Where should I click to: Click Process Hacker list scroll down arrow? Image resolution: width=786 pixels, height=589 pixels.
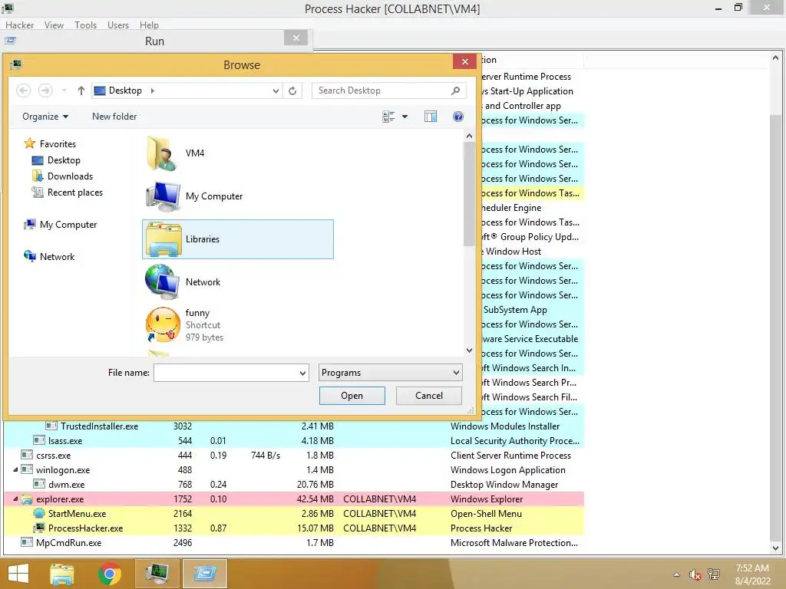(x=775, y=548)
